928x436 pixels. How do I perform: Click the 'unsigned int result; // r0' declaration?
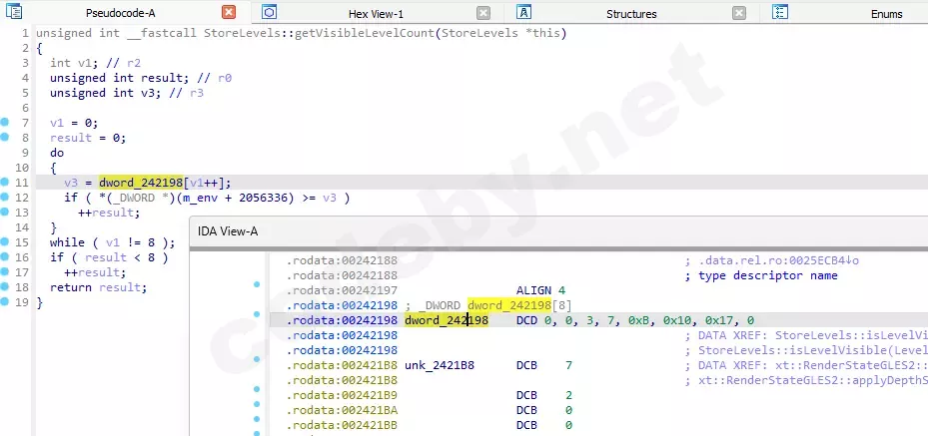(141, 78)
